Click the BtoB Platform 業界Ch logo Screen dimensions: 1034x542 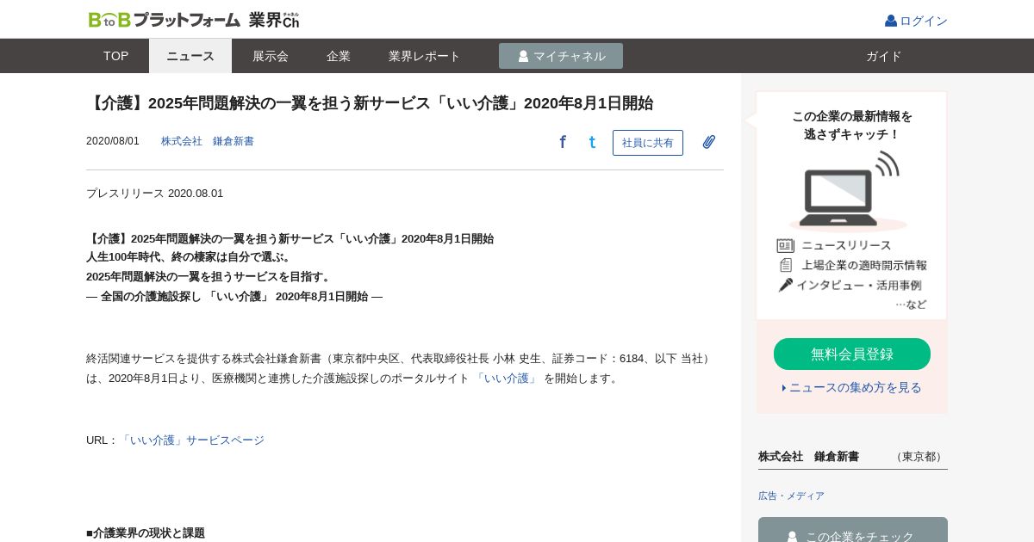194,20
